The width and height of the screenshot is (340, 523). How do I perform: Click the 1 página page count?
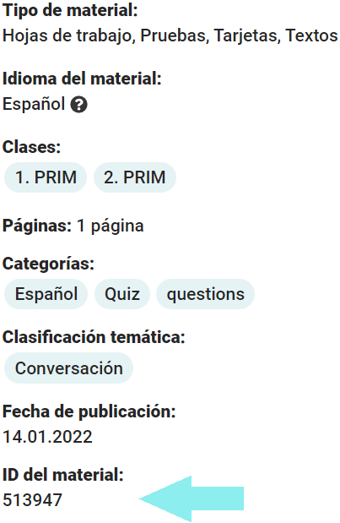tap(111, 226)
